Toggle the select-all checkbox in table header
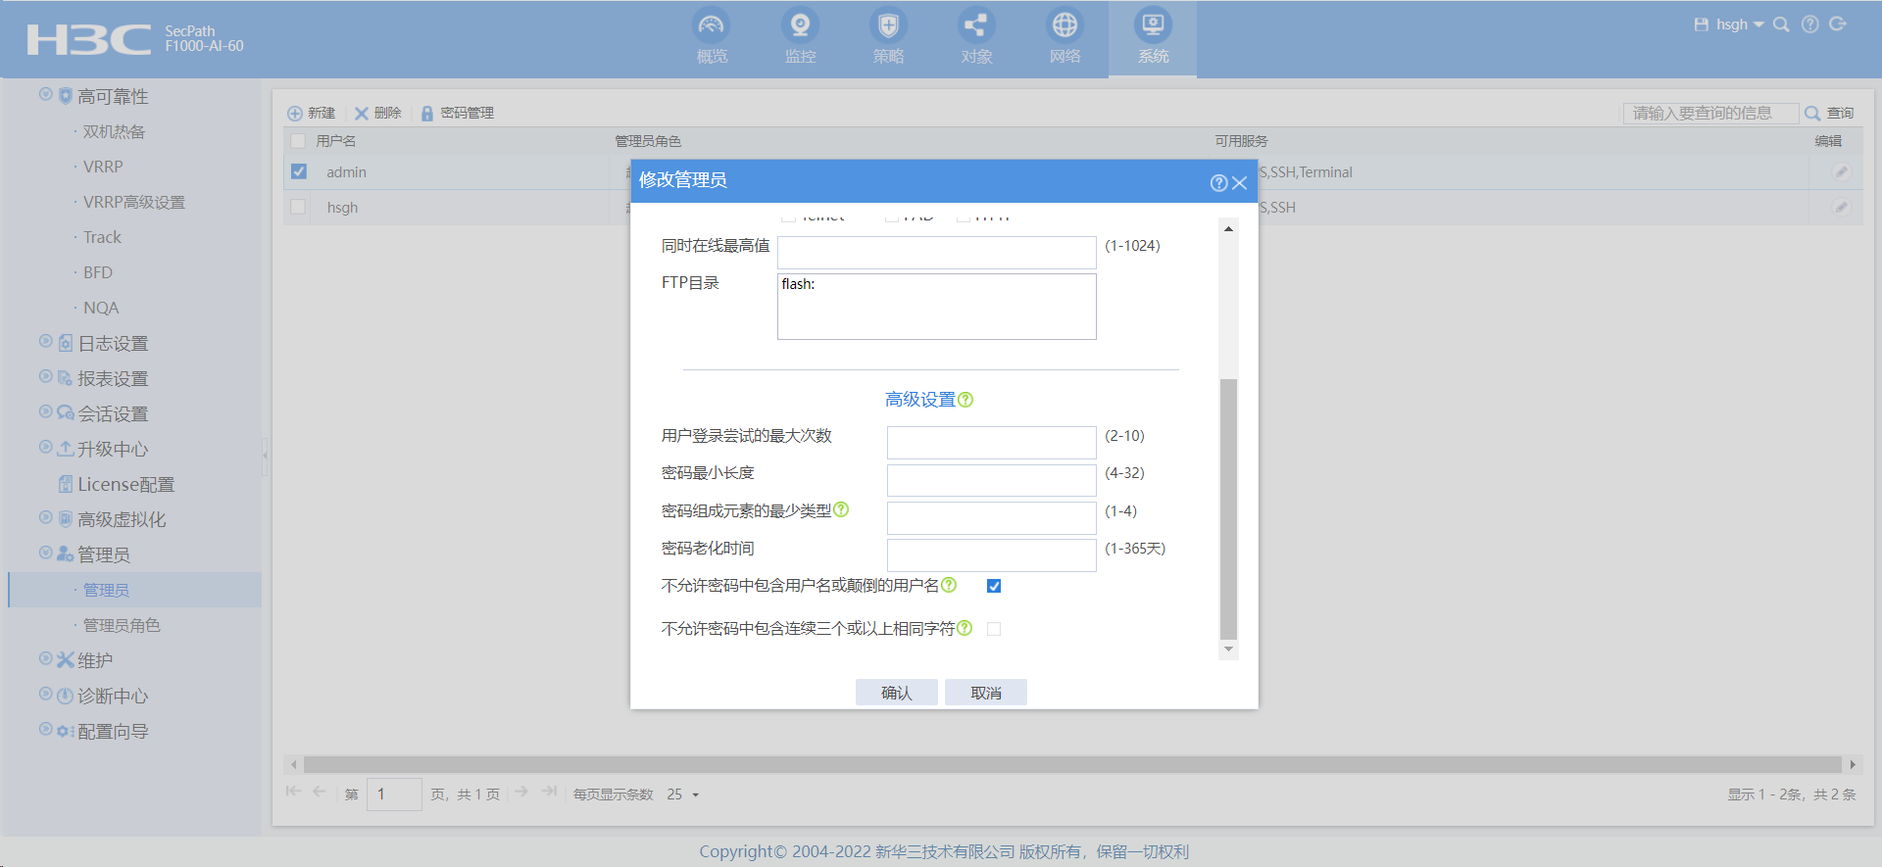1882x867 pixels. (298, 141)
